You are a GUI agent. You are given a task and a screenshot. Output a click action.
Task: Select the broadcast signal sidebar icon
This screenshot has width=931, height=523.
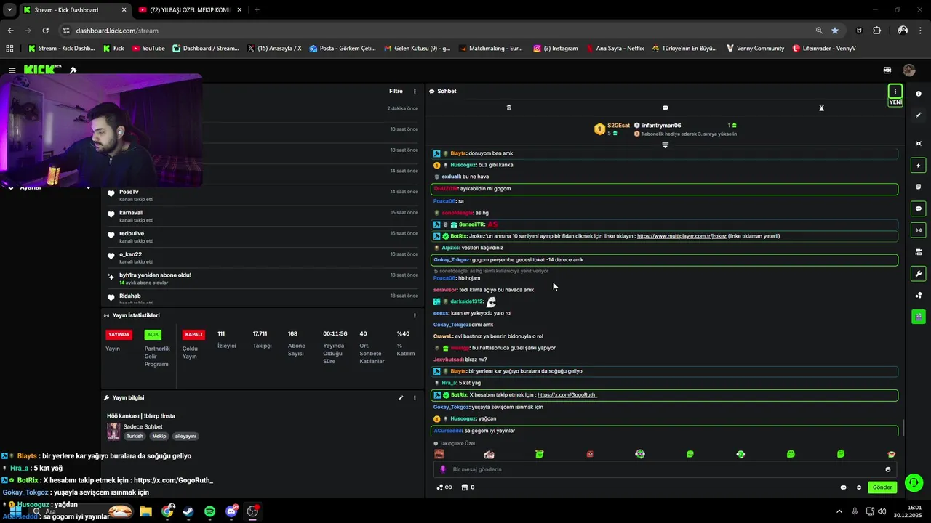(x=919, y=230)
